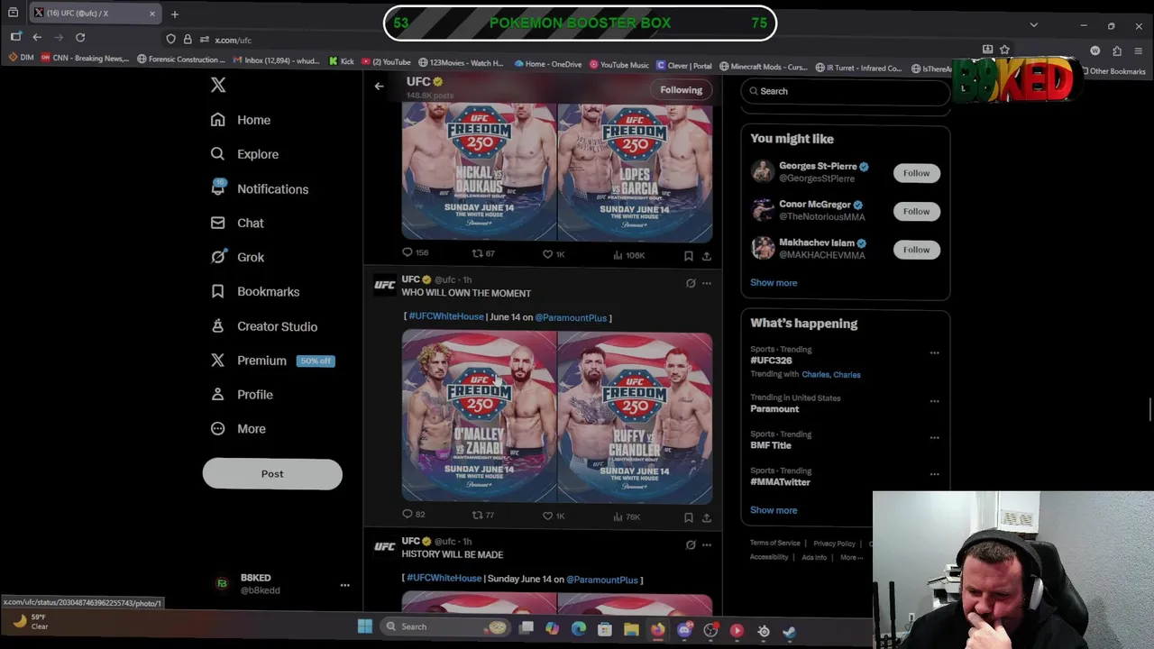
Task: Open the YouTube Music bookmark
Action: coord(619,65)
